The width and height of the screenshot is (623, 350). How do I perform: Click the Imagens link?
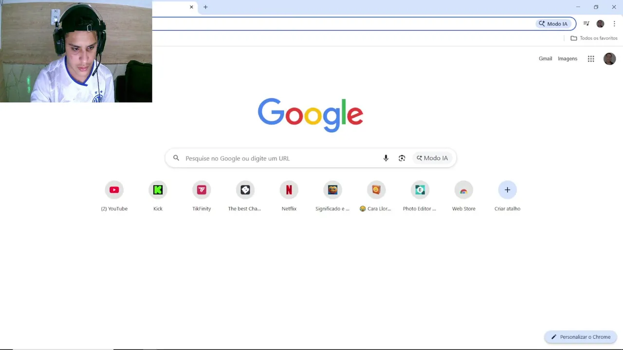[568, 59]
